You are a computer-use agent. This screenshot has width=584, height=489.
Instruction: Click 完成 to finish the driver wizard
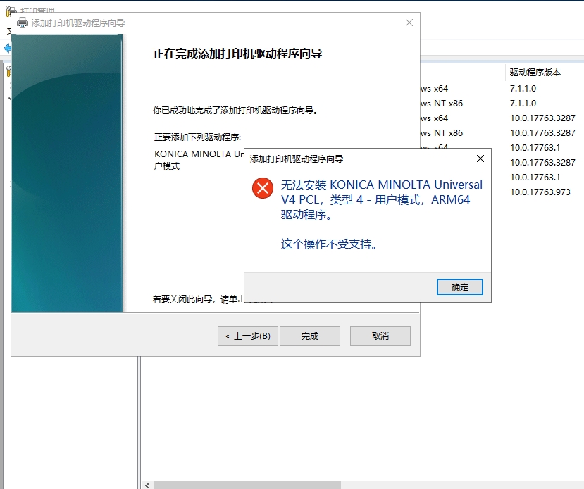pos(309,336)
